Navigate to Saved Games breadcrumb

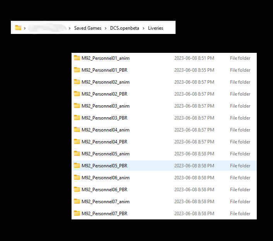pos(87,28)
